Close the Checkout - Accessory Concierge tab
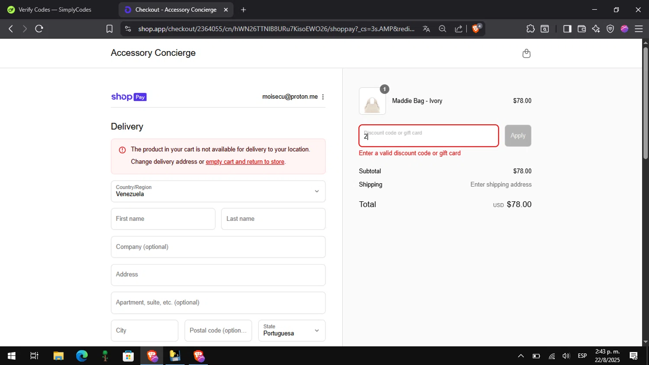This screenshot has width=649, height=365. (226, 10)
